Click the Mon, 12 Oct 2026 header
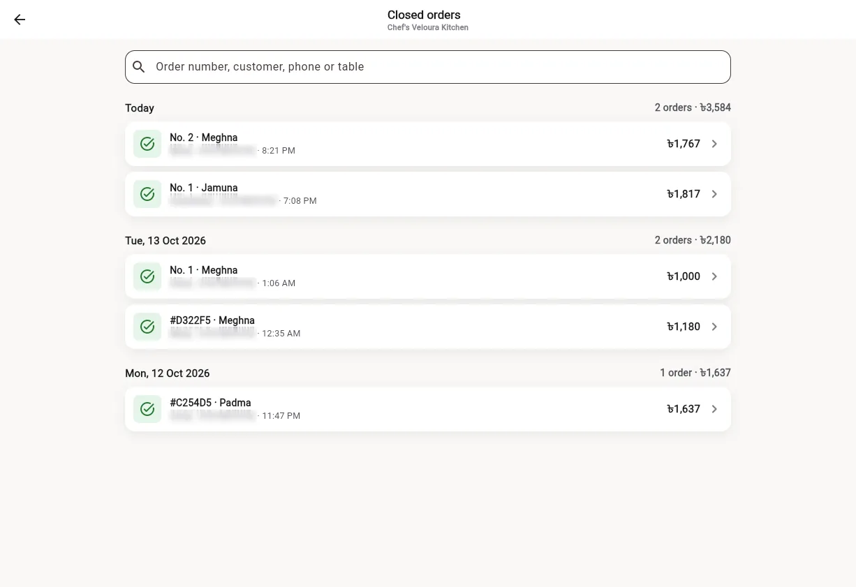The image size is (856, 587). (x=168, y=373)
